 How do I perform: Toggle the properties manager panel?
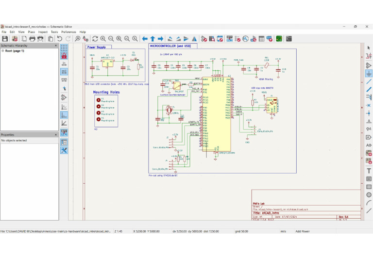point(64,150)
